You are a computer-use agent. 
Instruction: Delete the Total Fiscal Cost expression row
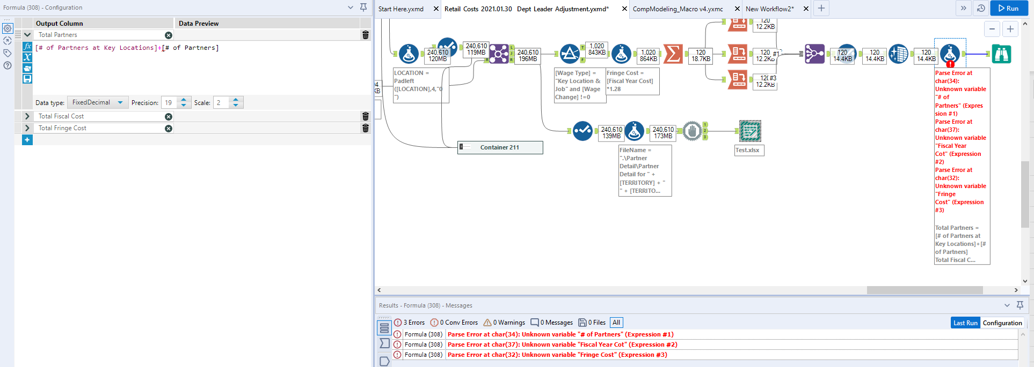click(x=366, y=116)
